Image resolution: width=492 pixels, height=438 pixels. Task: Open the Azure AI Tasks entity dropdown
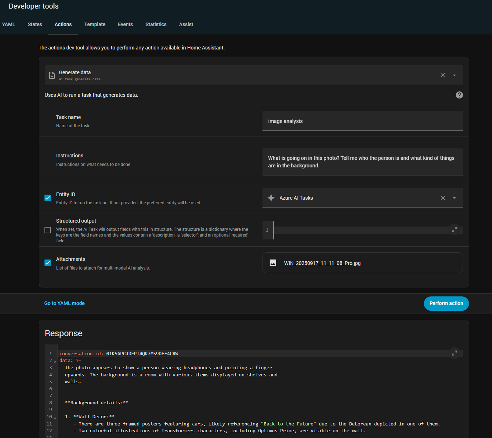click(454, 197)
